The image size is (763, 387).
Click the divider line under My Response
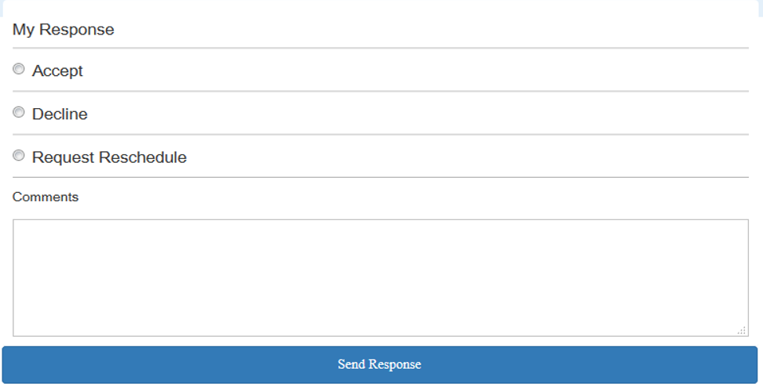tap(380, 48)
